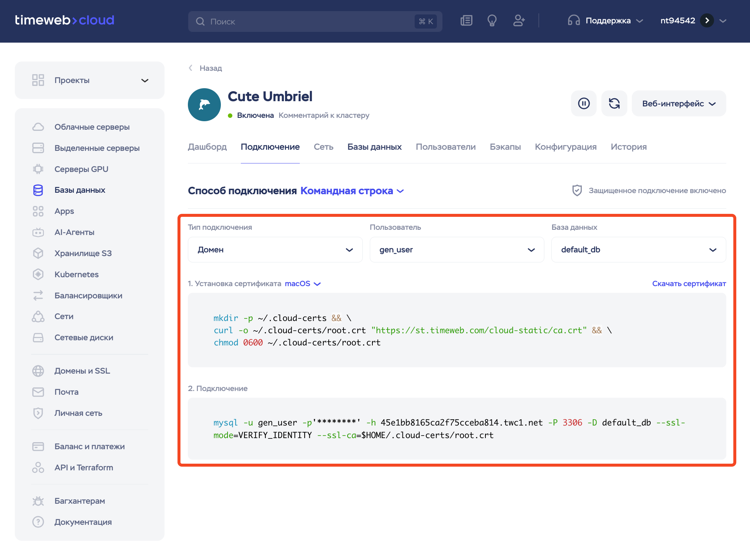
Task: Switch to the Базы данных tab
Action: click(375, 147)
